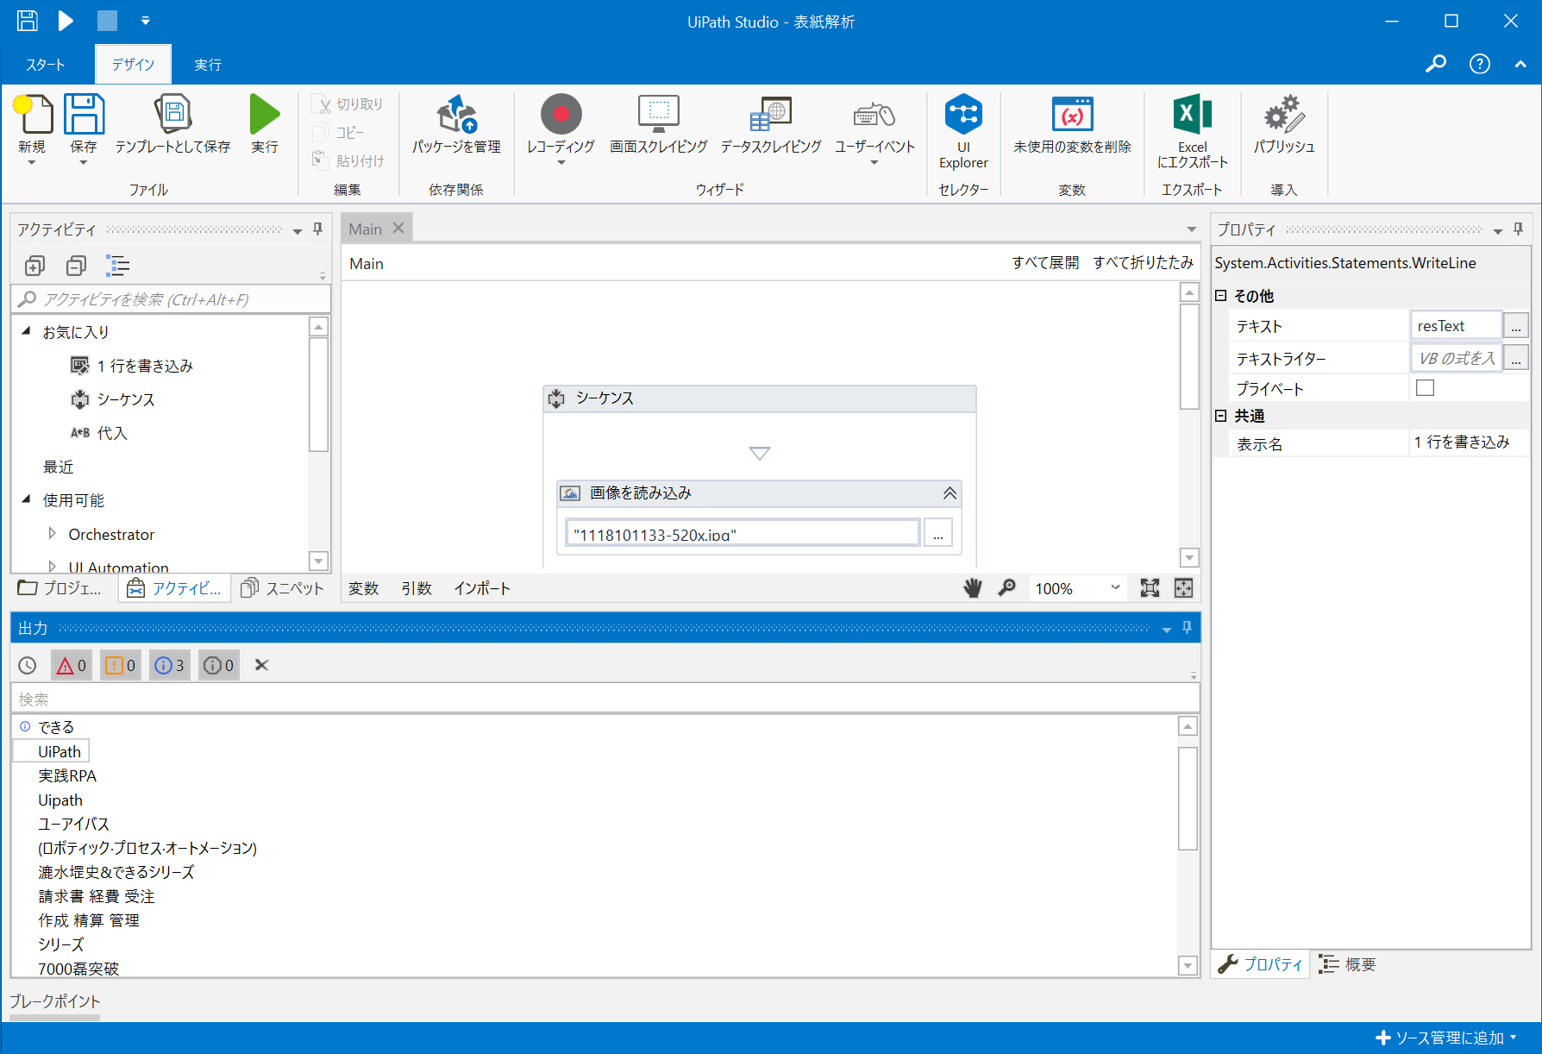Collapse all activities tree icon

[x=76, y=266]
